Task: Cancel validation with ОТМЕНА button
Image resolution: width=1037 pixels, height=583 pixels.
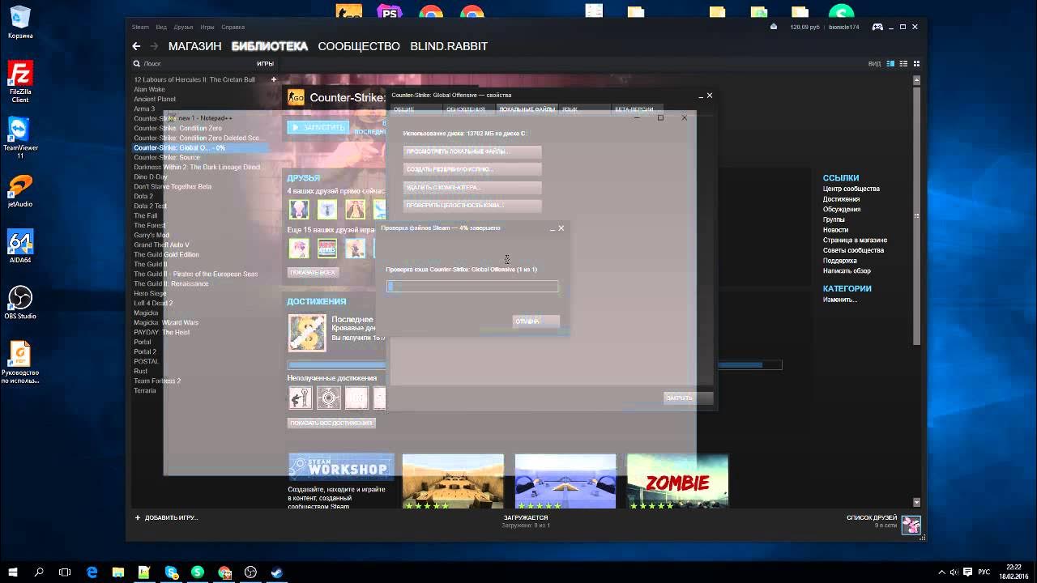Action: 536,321
